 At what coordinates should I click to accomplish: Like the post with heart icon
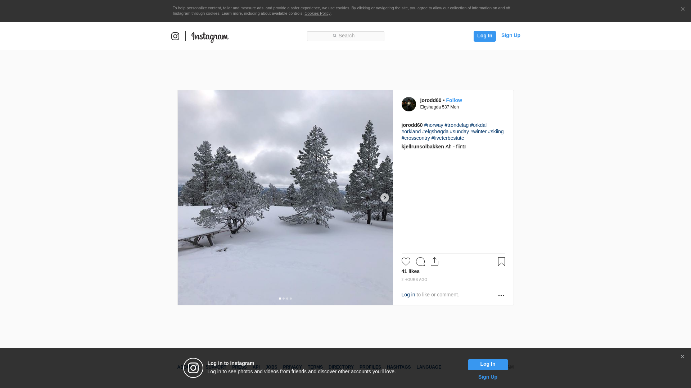tap(406, 262)
